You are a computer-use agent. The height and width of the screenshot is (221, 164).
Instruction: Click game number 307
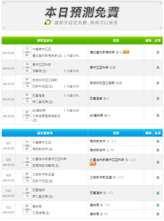point(8,143)
